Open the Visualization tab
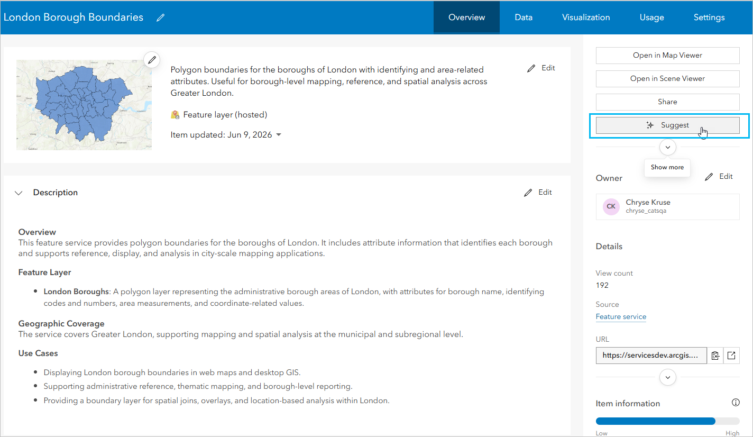Screen dimensions: 753x437 click(x=586, y=17)
